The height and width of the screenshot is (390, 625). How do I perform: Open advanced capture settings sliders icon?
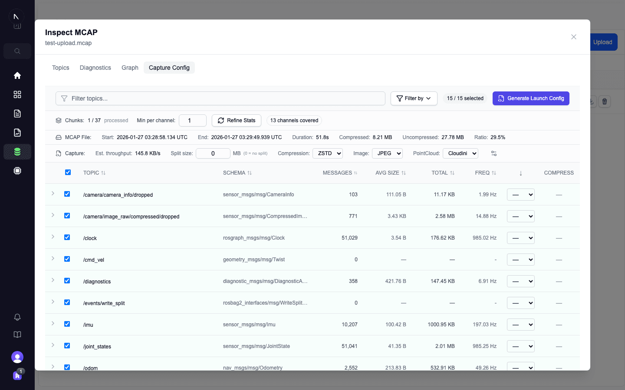click(x=494, y=153)
